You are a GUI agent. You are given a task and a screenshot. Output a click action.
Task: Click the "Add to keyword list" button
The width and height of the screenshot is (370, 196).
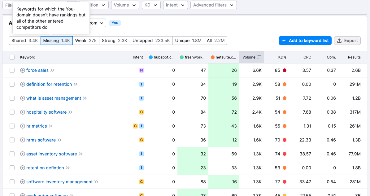pyautogui.click(x=305, y=41)
